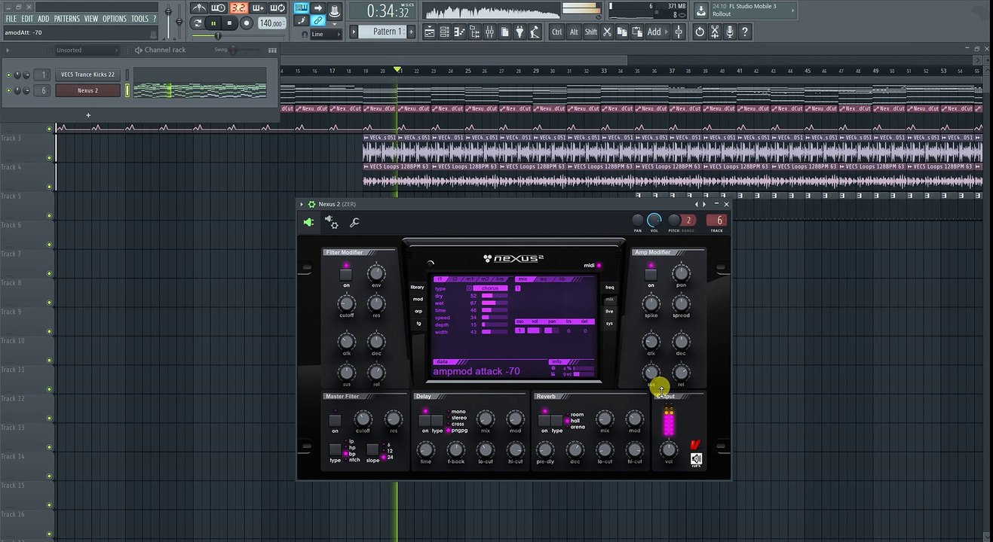This screenshot has width=993, height=542.
Task: Open Nexus 2 plugin wrapper settings gear icon
Action: pyautogui.click(x=331, y=222)
